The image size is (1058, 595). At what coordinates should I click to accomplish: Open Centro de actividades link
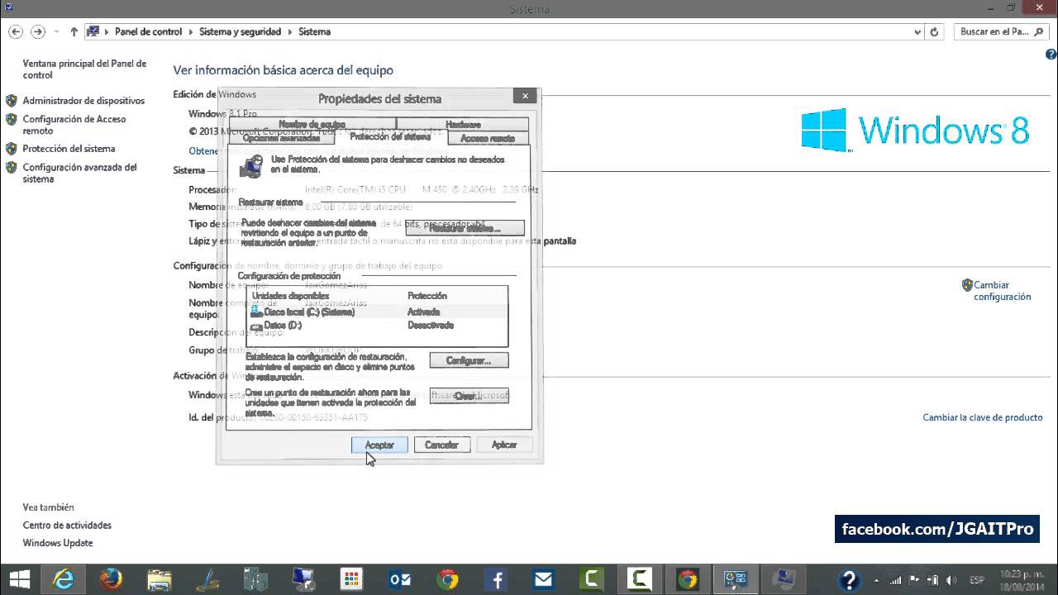(x=67, y=525)
